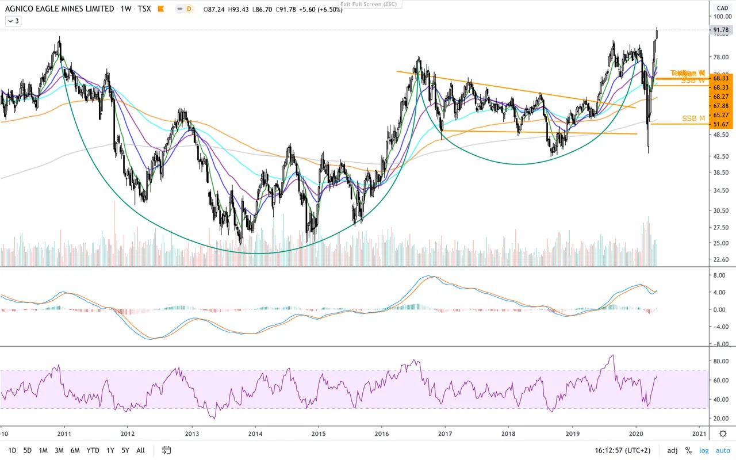The width and height of the screenshot is (736, 460).
Task: Select the 6M time range
Action: point(75,450)
